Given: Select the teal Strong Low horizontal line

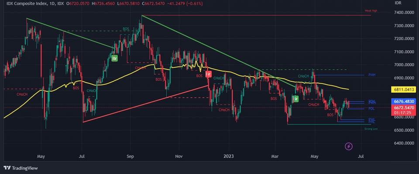Looking at the screenshot, I should (x=329, y=124).
